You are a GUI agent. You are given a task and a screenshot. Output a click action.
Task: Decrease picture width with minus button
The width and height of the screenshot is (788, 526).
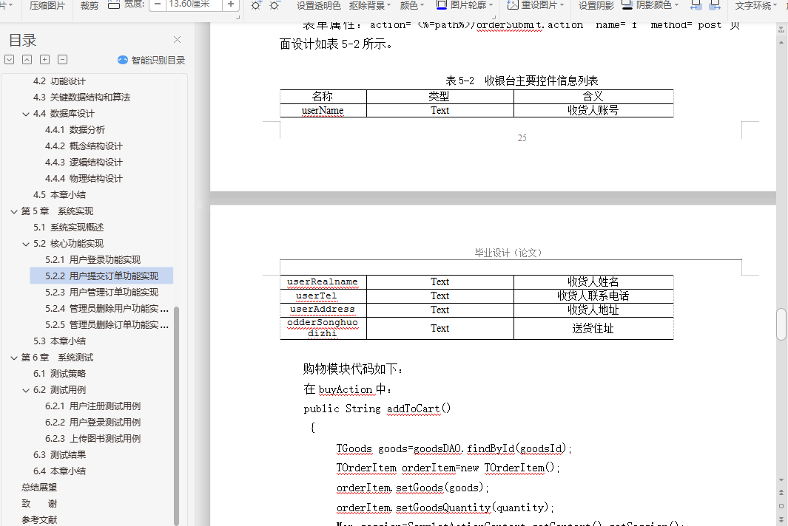pos(158,4)
